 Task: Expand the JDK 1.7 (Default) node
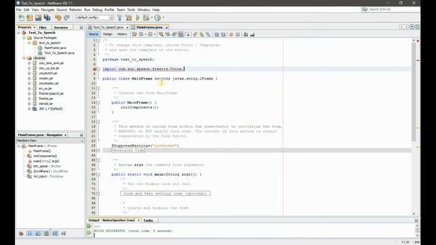click(29, 109)
